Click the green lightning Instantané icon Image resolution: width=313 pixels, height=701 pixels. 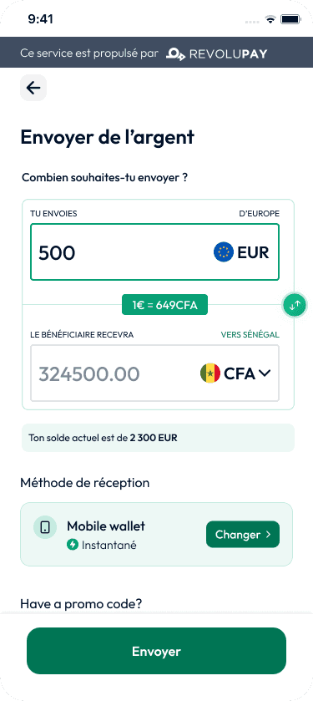(72, 545)
